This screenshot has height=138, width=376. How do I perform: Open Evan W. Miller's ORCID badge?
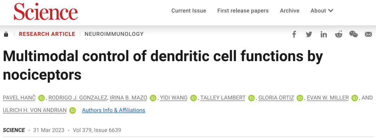click(355, 98)
